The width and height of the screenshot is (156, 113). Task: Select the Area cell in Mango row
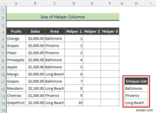tap(55, 74)
